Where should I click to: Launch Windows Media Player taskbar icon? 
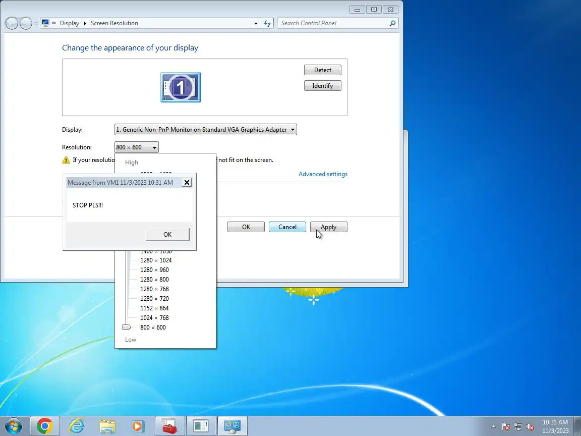(138, 426)
